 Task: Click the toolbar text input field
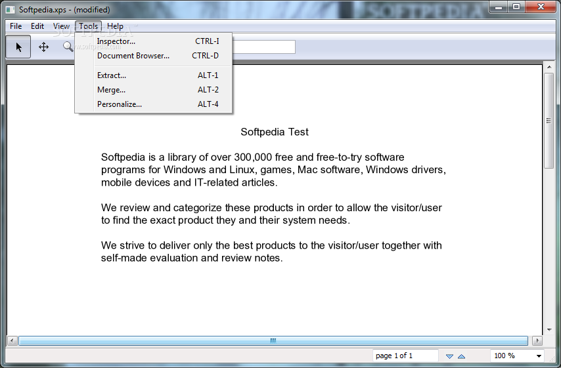(263, 47)
